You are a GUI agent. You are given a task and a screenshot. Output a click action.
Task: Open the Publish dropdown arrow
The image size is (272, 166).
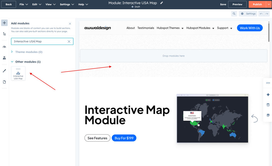coord(269,5)
